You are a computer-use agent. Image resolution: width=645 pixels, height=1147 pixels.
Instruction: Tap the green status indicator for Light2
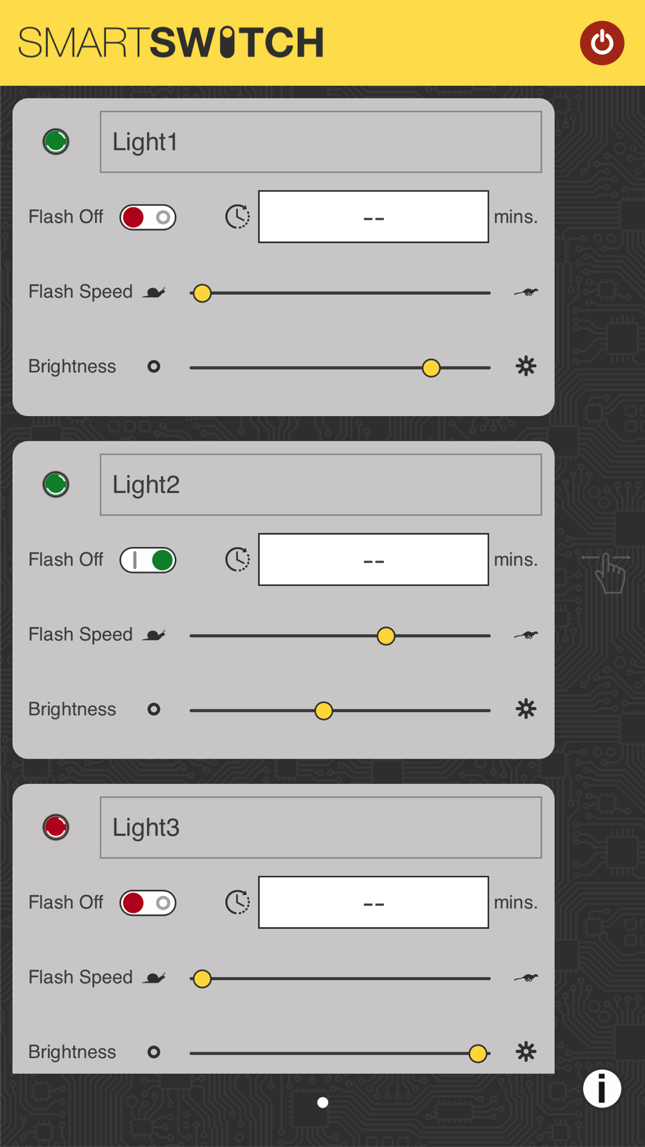56,484
